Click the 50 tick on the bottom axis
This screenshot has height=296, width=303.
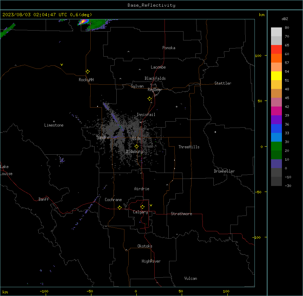[181, 291]
